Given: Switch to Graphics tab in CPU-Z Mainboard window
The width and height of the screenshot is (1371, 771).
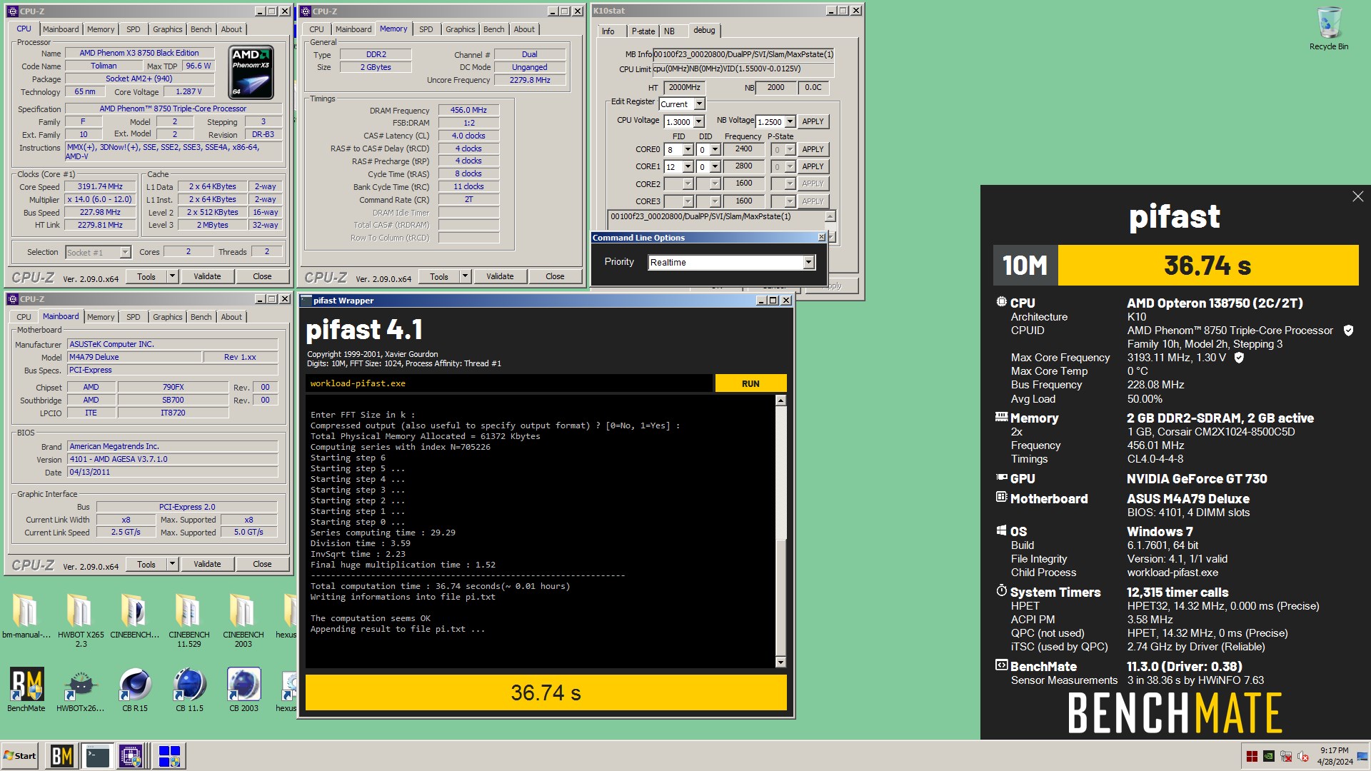Looking at the screenshot, I should coord(168,317).
